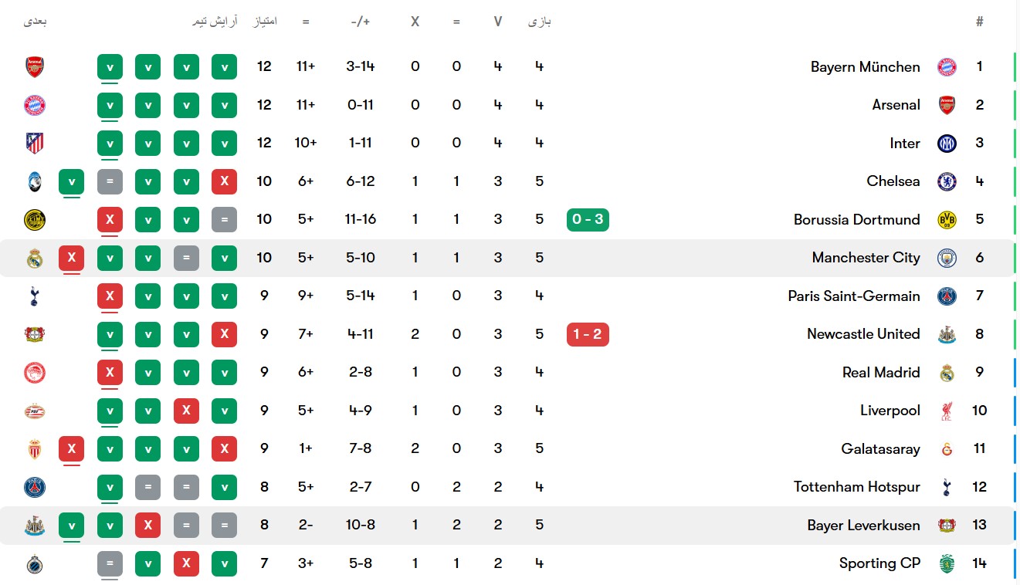Click the Borussia Dortmund crest beside its name

[947, 220]
